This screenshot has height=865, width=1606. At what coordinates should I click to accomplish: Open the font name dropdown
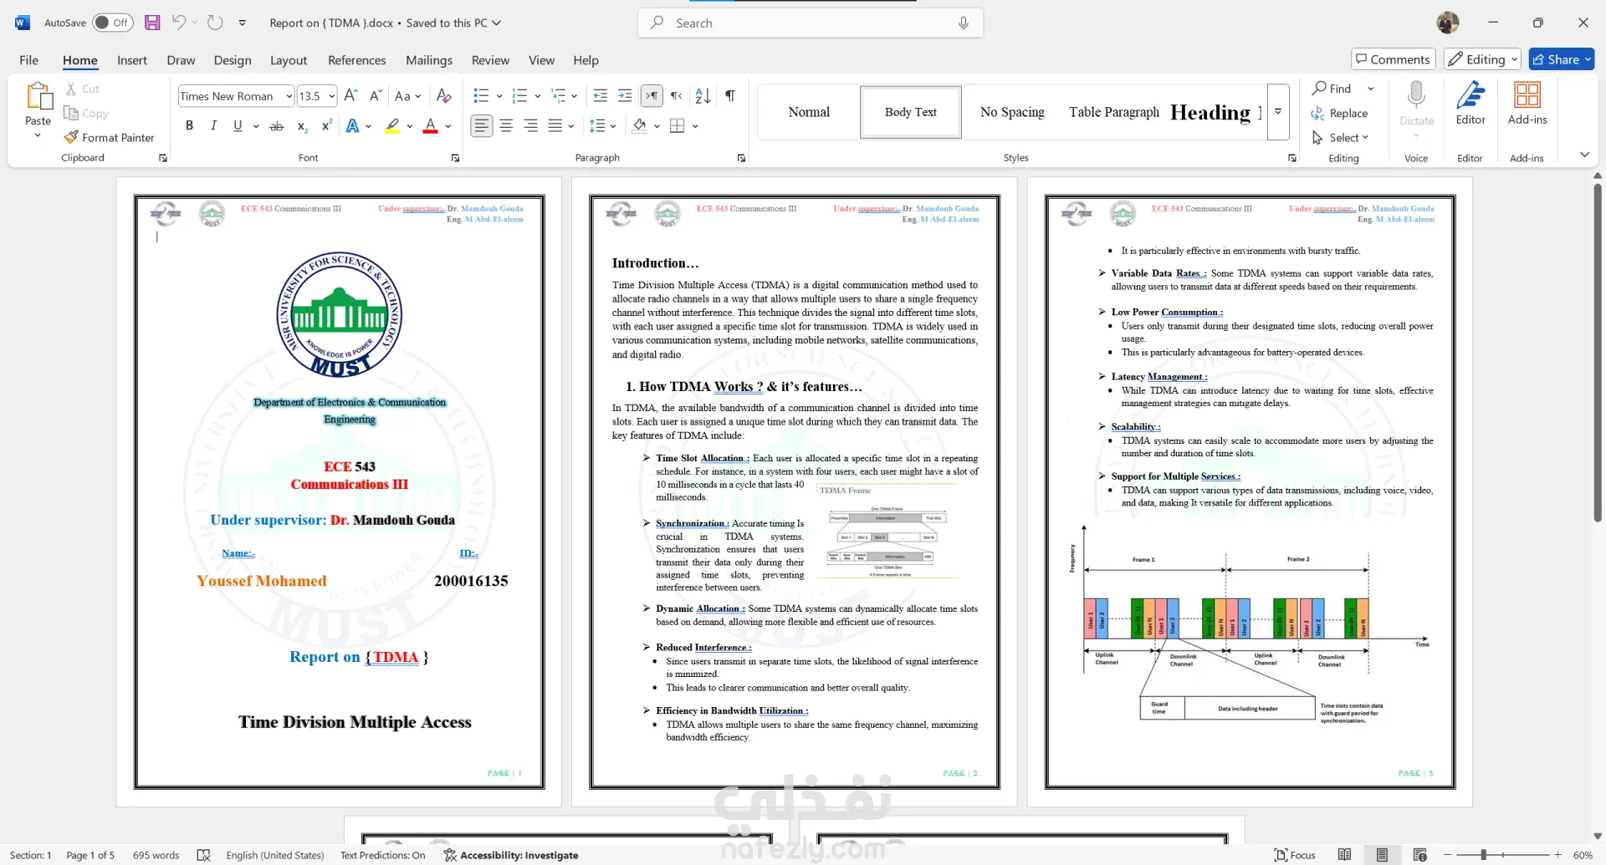pos(289,96)
